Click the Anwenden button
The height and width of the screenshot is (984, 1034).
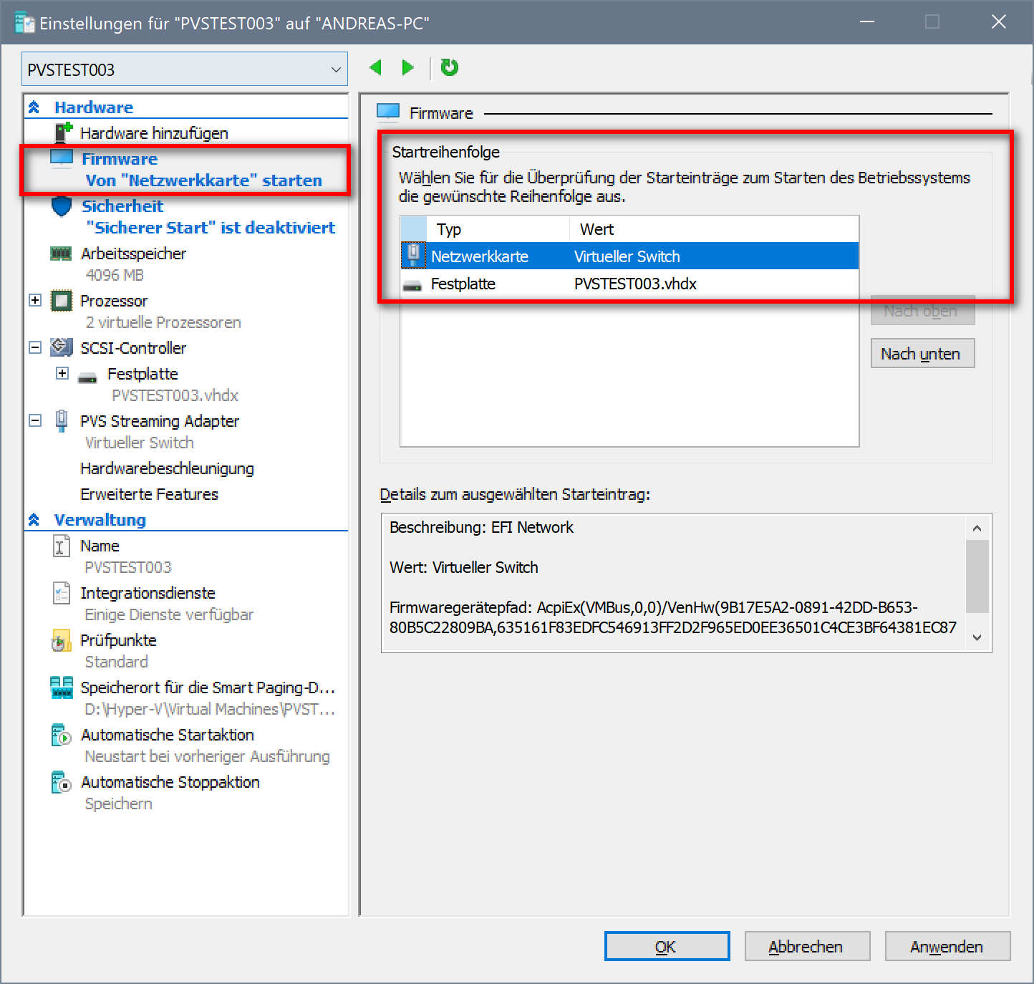[947, 947]
